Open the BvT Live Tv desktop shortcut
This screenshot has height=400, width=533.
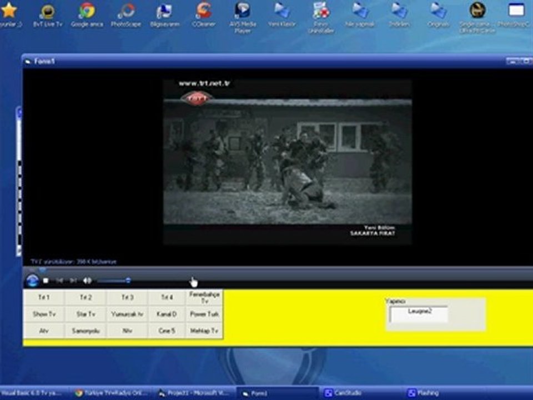(x=48, y=15)
